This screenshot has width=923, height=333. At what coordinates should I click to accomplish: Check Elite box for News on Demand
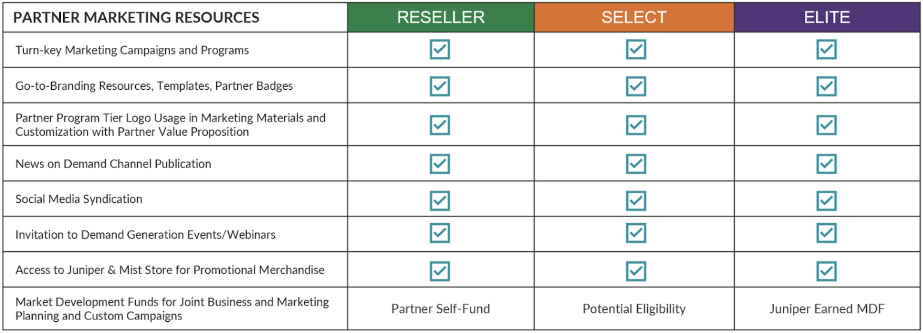click(826, 164)
